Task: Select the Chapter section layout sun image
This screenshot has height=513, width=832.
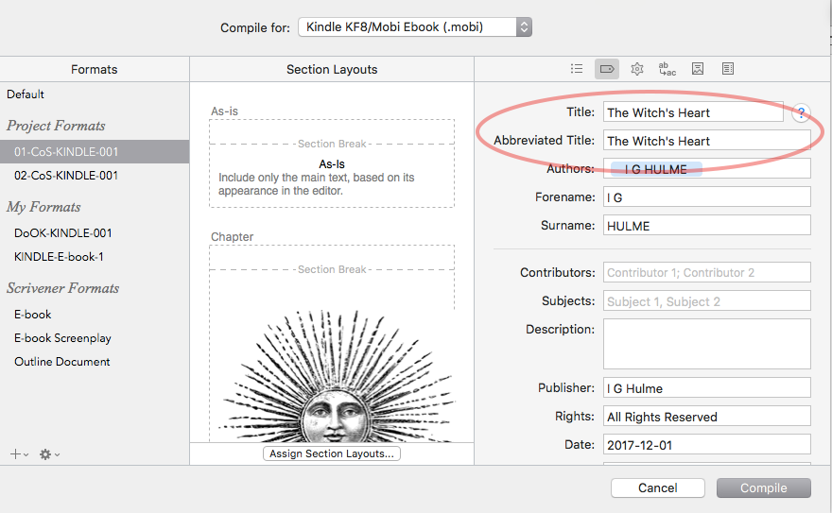Action: coord(337,376)
